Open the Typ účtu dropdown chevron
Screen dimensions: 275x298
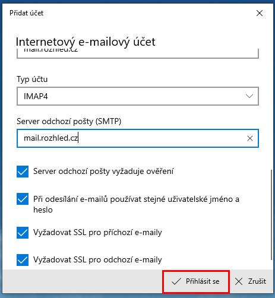[x=249, y=96]
